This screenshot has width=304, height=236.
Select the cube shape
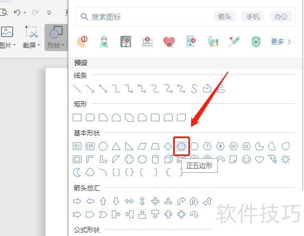[x=168, y=159]
